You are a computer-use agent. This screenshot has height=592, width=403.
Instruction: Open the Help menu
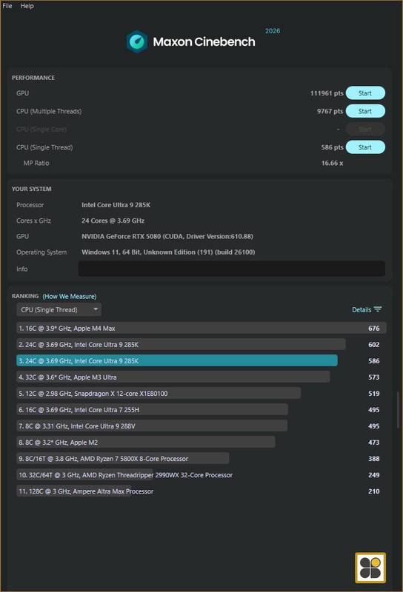tap(27, 6)
